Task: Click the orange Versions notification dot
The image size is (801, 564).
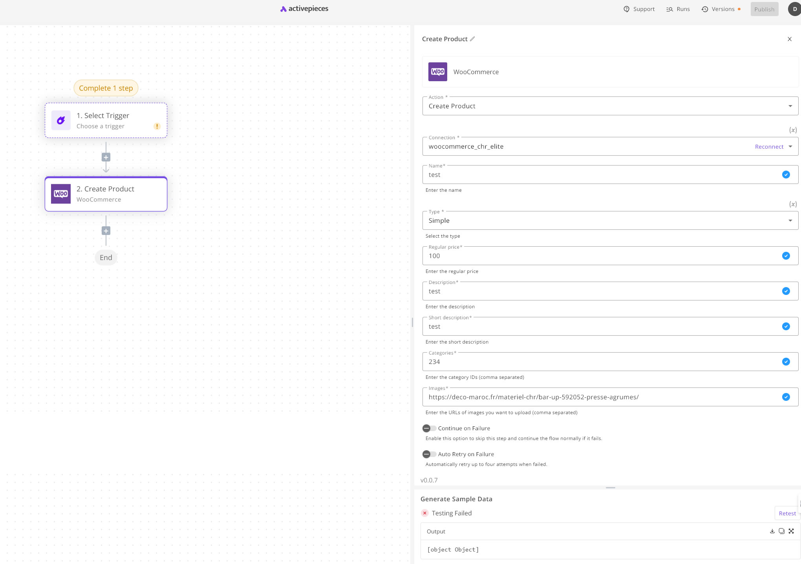Action: (x=739, y=9)
